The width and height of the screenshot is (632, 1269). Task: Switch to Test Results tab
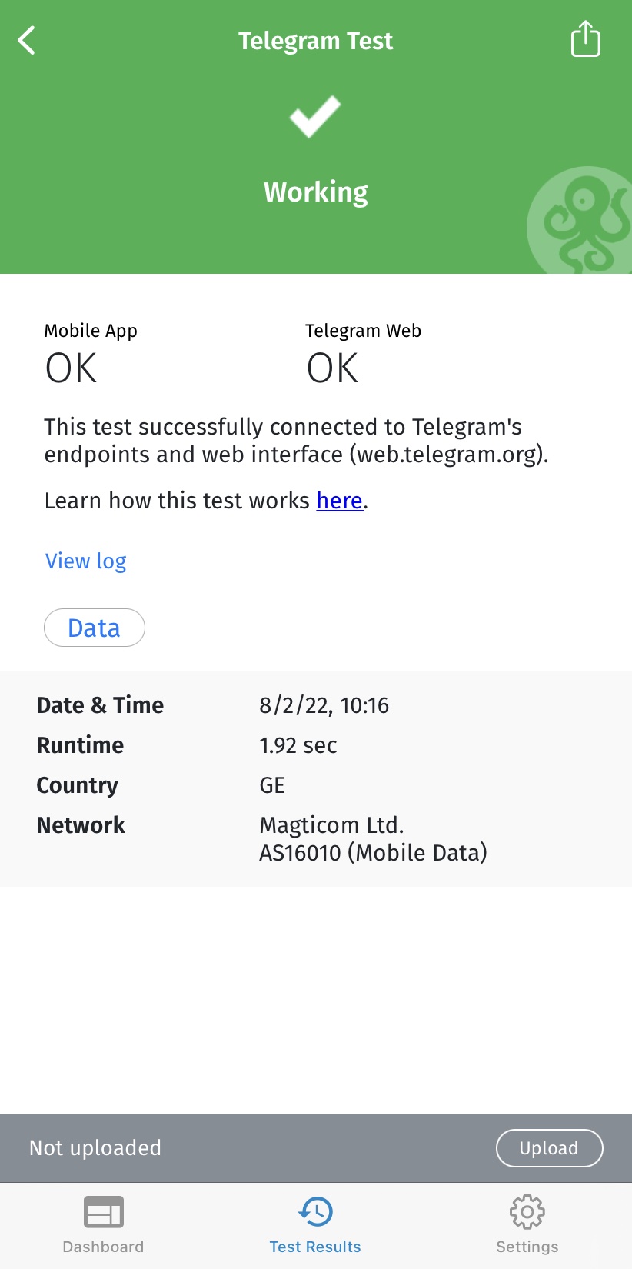(x=315, y=1247)
